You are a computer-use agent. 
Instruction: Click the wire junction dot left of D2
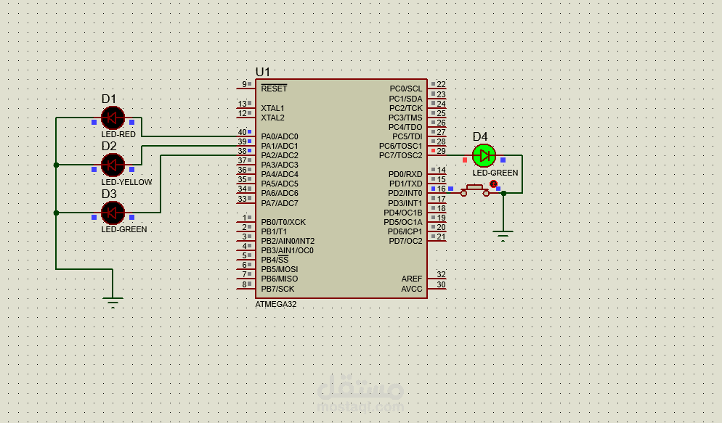coord(56,165)
